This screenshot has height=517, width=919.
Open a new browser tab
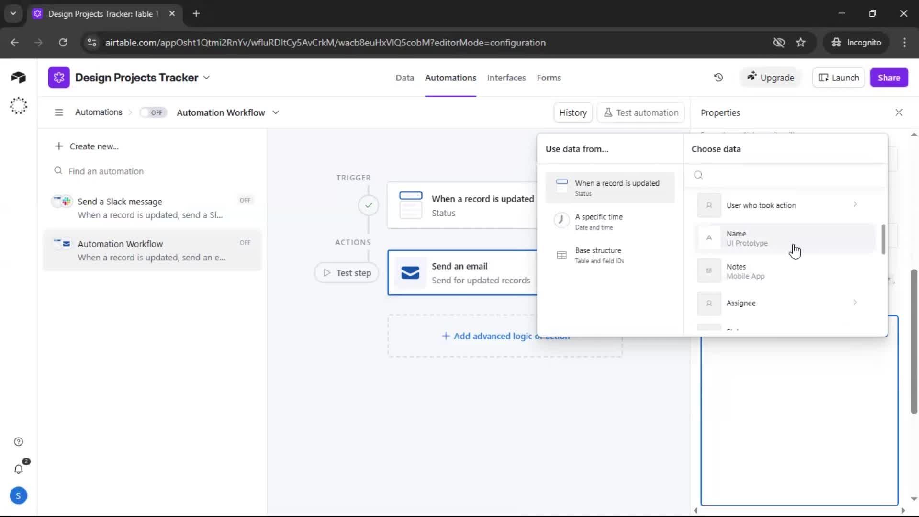[x=196, y=13]
